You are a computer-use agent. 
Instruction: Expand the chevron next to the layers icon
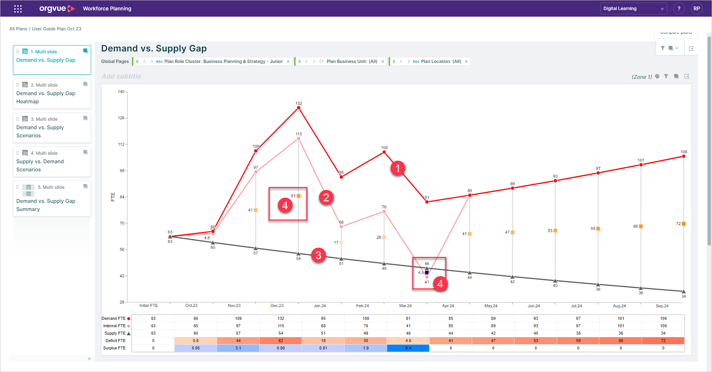coord(676,48)
